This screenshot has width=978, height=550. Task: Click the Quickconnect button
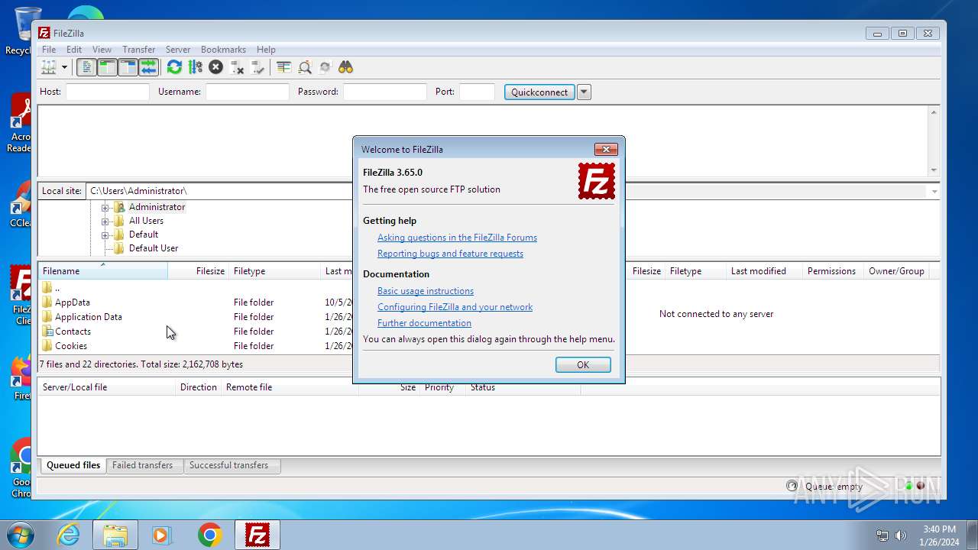[x=539, y=92]
